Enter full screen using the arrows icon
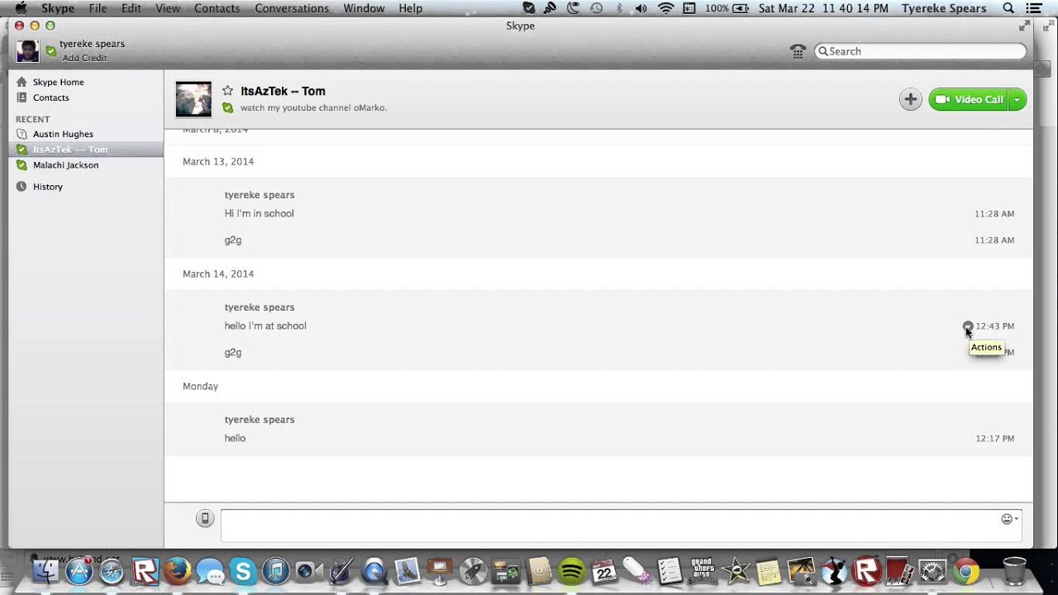 (1024, 26)
